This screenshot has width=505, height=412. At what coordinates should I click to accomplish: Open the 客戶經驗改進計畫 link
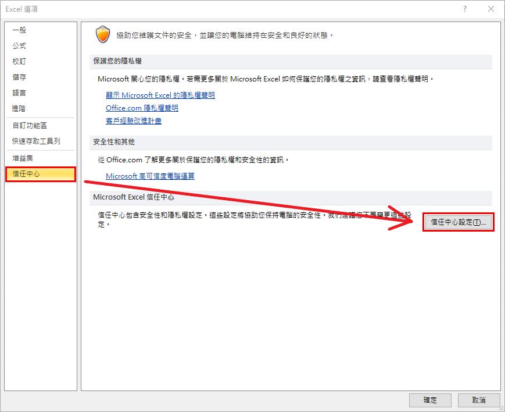pos(134,121)
